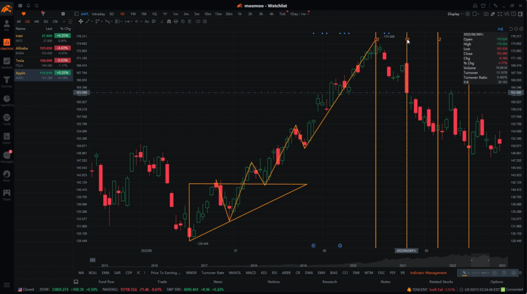Enter fullscreen chart mode
Screen dimensions: 527x294
pyautogui.click(x=500, y=14)
